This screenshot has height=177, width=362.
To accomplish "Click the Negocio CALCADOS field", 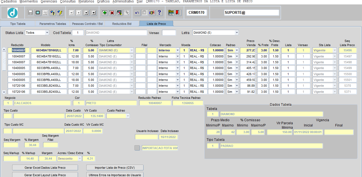I will tap(42, 103).
